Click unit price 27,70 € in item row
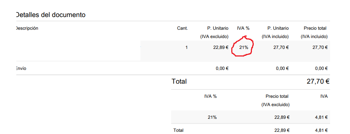This screenshot has height=134, width=350. (281, 47)
